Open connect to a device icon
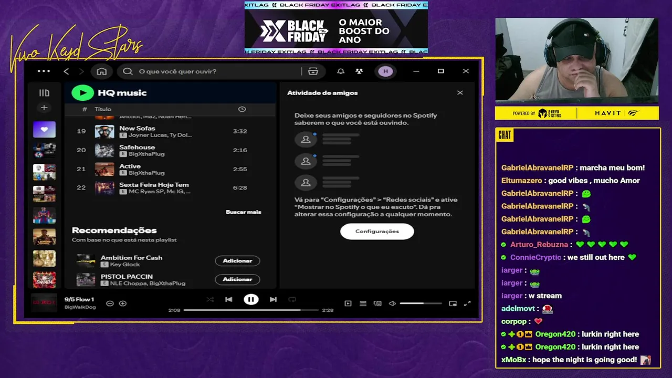This screenshot has height=378, width=672. click(377, 303)
